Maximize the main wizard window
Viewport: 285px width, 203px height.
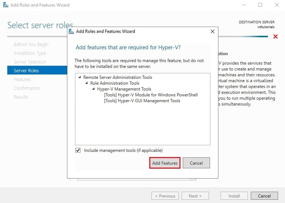(260, 5)
